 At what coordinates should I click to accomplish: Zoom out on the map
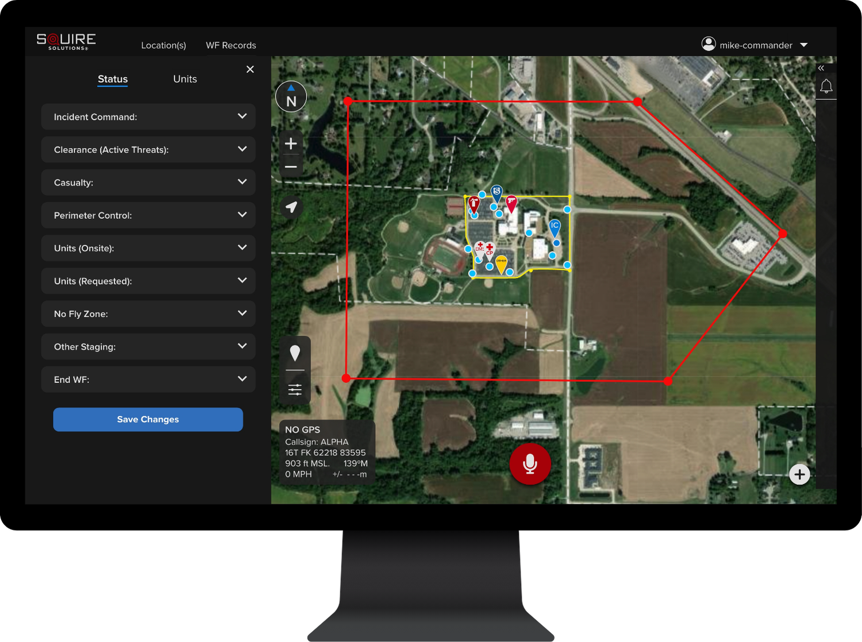(291, 167)
